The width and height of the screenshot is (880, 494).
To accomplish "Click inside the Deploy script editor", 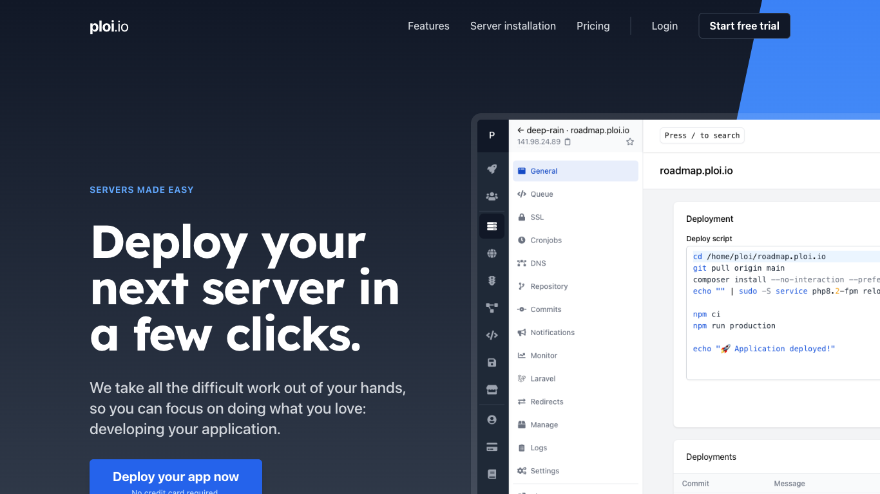I will pyautogui.click(x=783, y=313).
